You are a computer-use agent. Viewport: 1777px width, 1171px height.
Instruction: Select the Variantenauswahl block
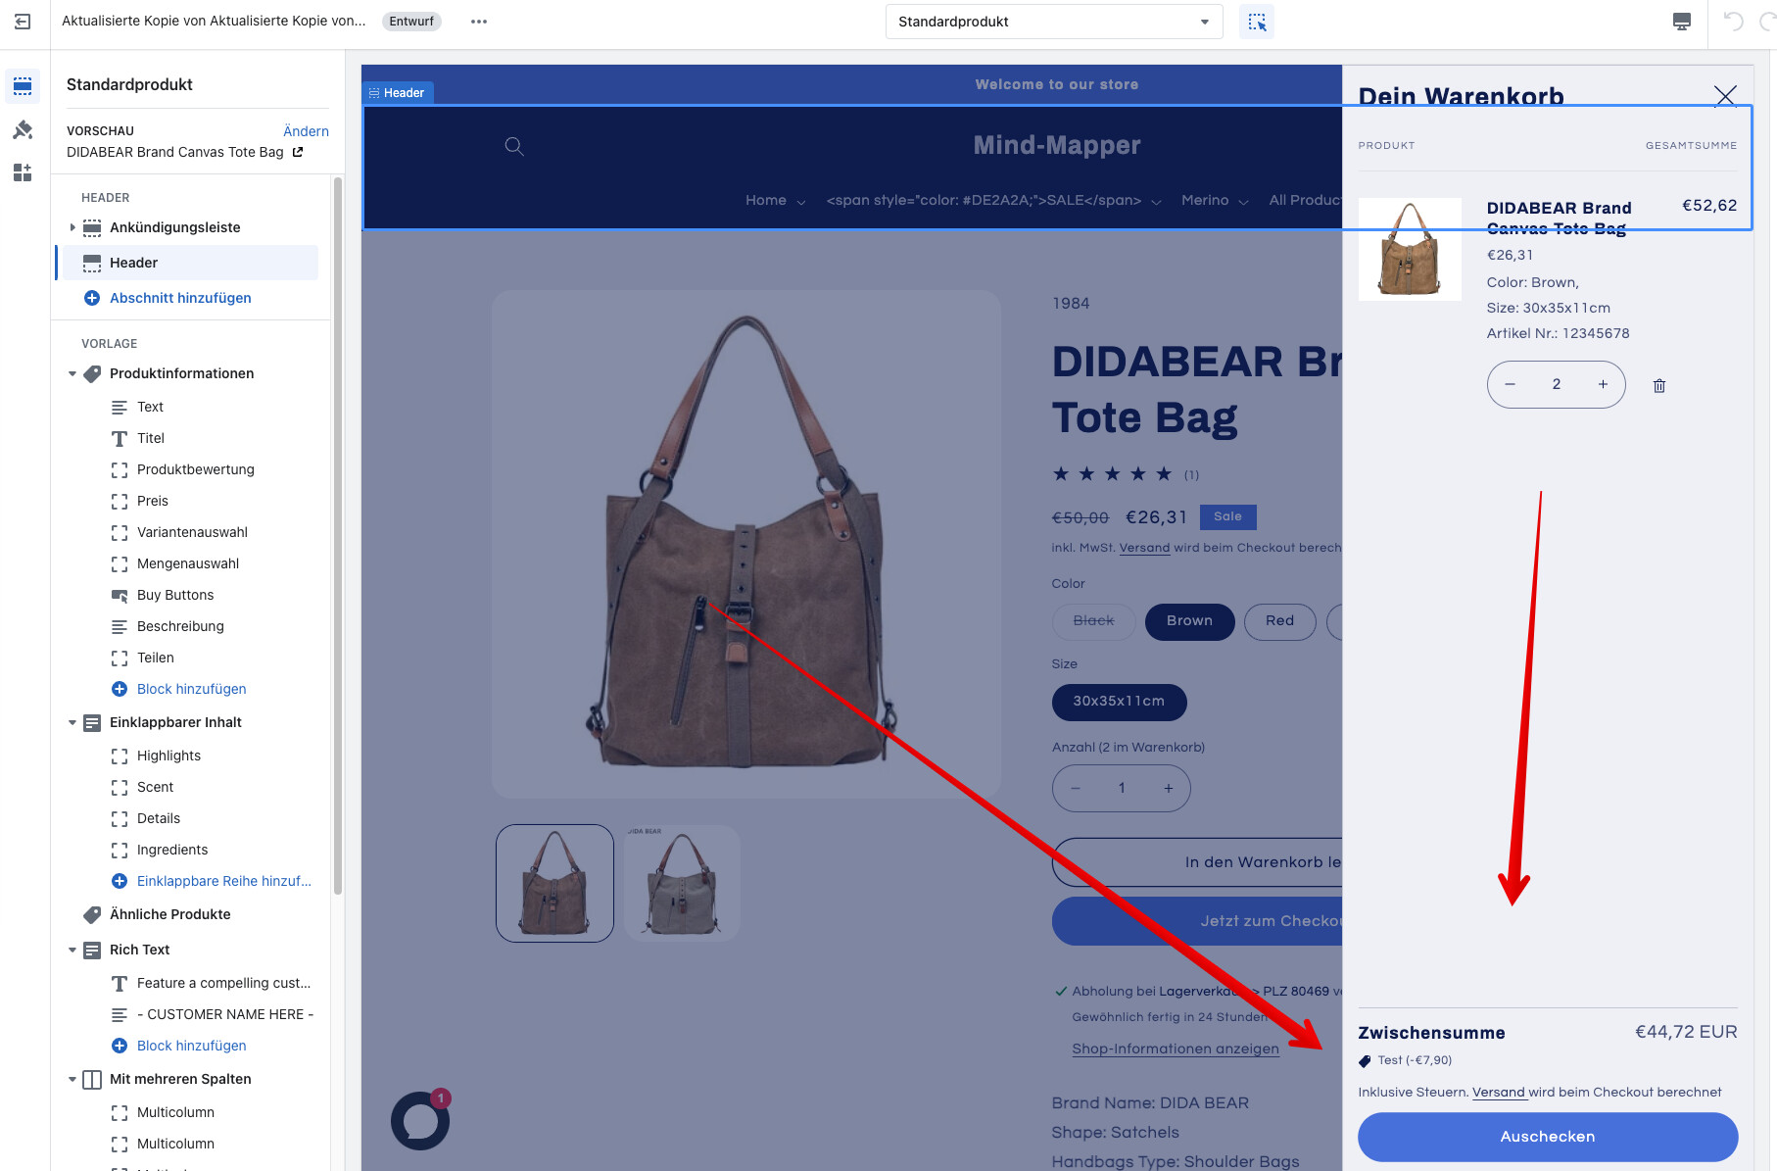[192, 532]
